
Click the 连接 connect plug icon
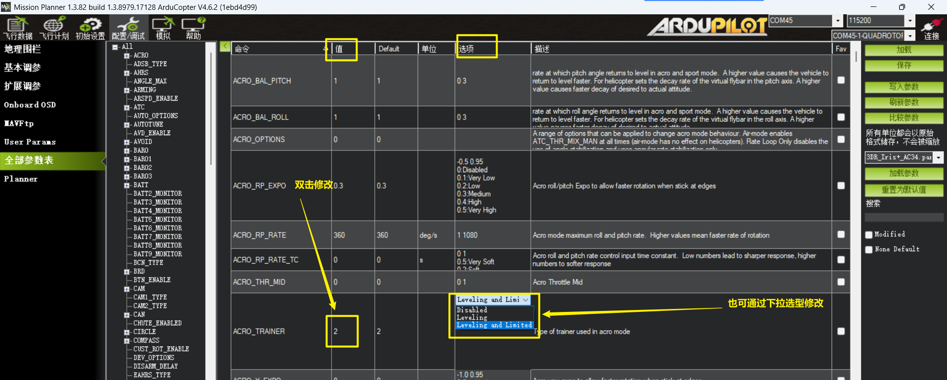[931, 28]
